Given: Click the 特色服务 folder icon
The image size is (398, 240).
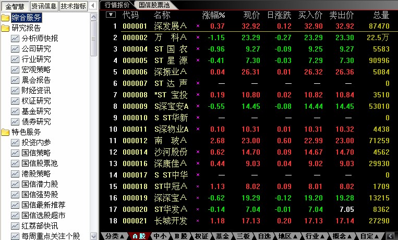Looking at the screenshot, I should 5,132.
